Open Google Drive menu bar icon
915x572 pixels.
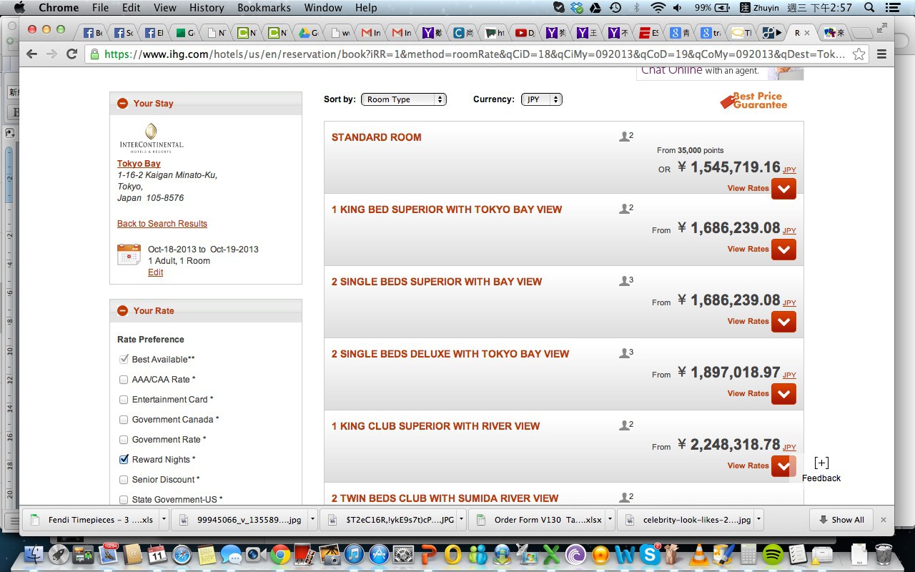point(597,8)
